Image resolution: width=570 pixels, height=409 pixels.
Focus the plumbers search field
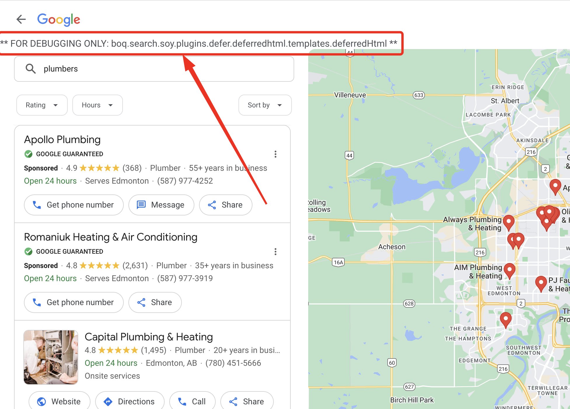154,69
